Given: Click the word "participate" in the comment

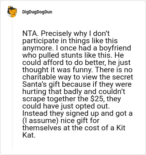Looking at the screenshot, I should [x=40, y=41].
